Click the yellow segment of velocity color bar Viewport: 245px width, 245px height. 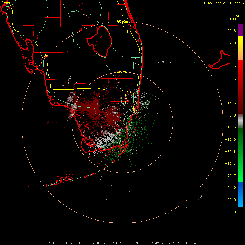click(x=240, y=48)
